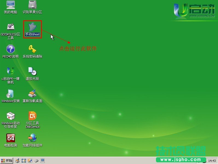Screen dimensions: 218x164
Task: Open 虚拟光驱 desktop icon
Action: coord(33,71)
